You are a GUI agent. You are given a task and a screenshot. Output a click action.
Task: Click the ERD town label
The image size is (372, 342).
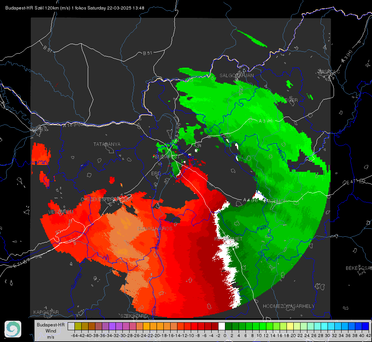click(x=156, y=174)
